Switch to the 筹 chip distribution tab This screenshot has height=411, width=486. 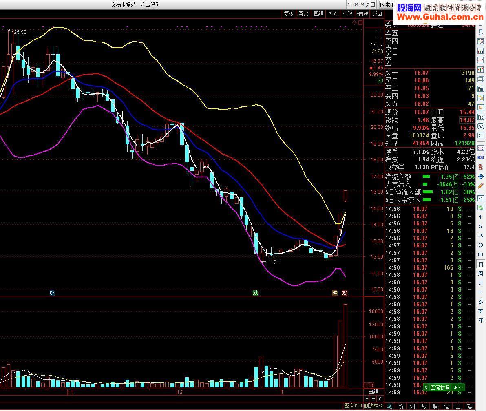(x=470, y=406)
